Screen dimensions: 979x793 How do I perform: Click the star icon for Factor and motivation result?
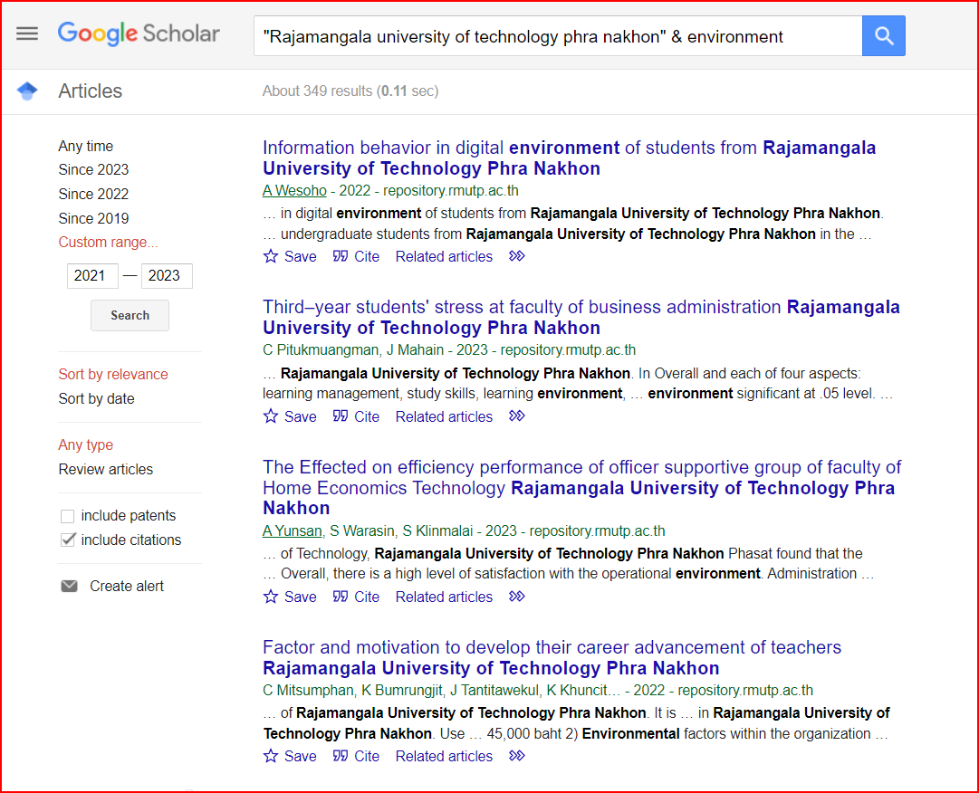click(271, 756)
